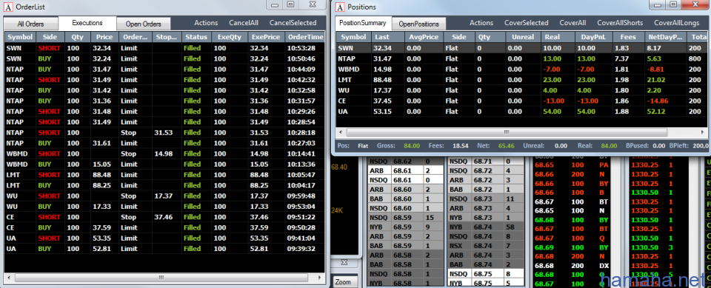This screenshot has height=288, width=711.
Task: Switch to All Orders tab
Action: coord(31,24)
